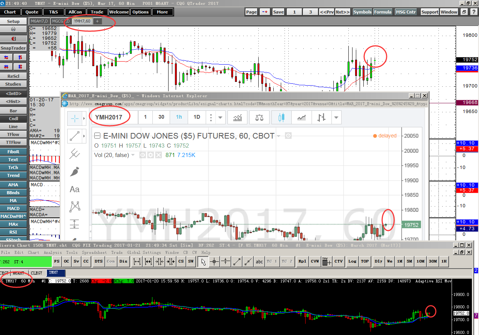Toggle the 1h interval in CME chart
This screenshot has width=479, height=335.
tap(179, 117)
